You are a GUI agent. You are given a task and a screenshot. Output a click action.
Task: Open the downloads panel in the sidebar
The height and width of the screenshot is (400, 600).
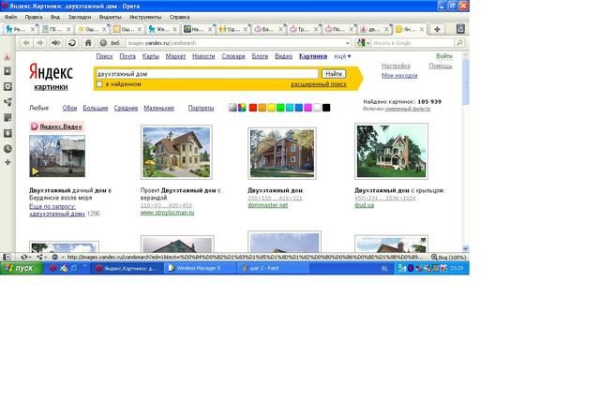pos(7,133)
